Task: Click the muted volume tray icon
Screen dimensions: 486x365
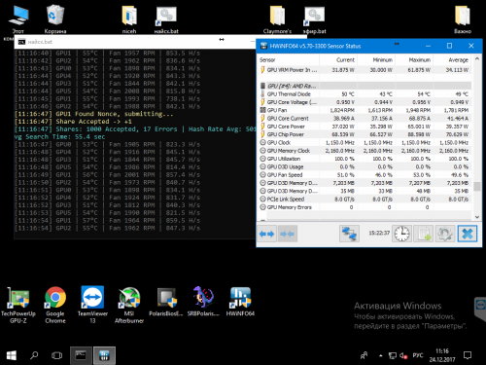Action: [403, 356]
